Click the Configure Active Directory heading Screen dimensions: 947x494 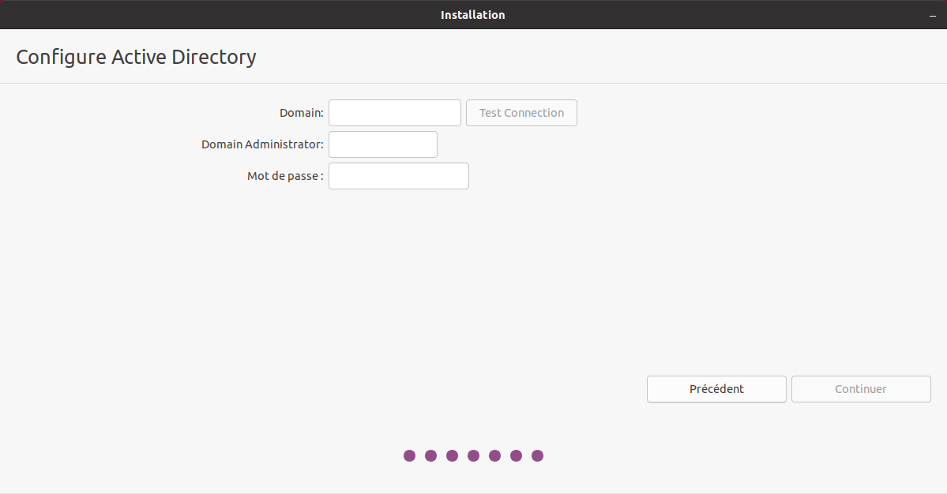point(136,57)
